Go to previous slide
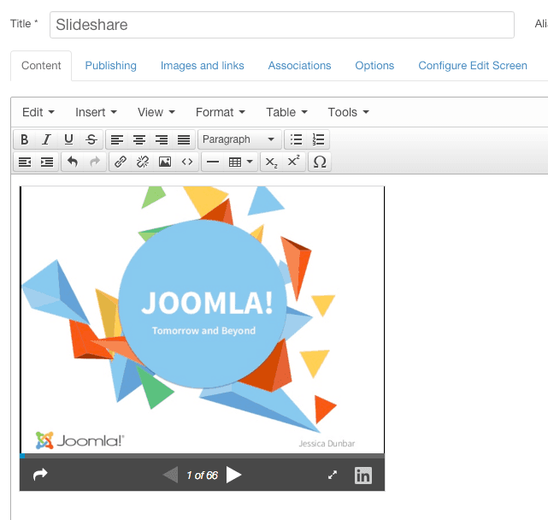 171,475
